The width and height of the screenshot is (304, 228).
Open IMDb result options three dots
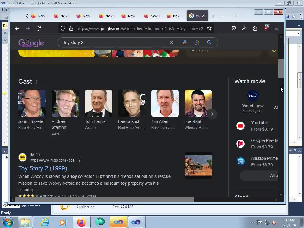(80, 160)
